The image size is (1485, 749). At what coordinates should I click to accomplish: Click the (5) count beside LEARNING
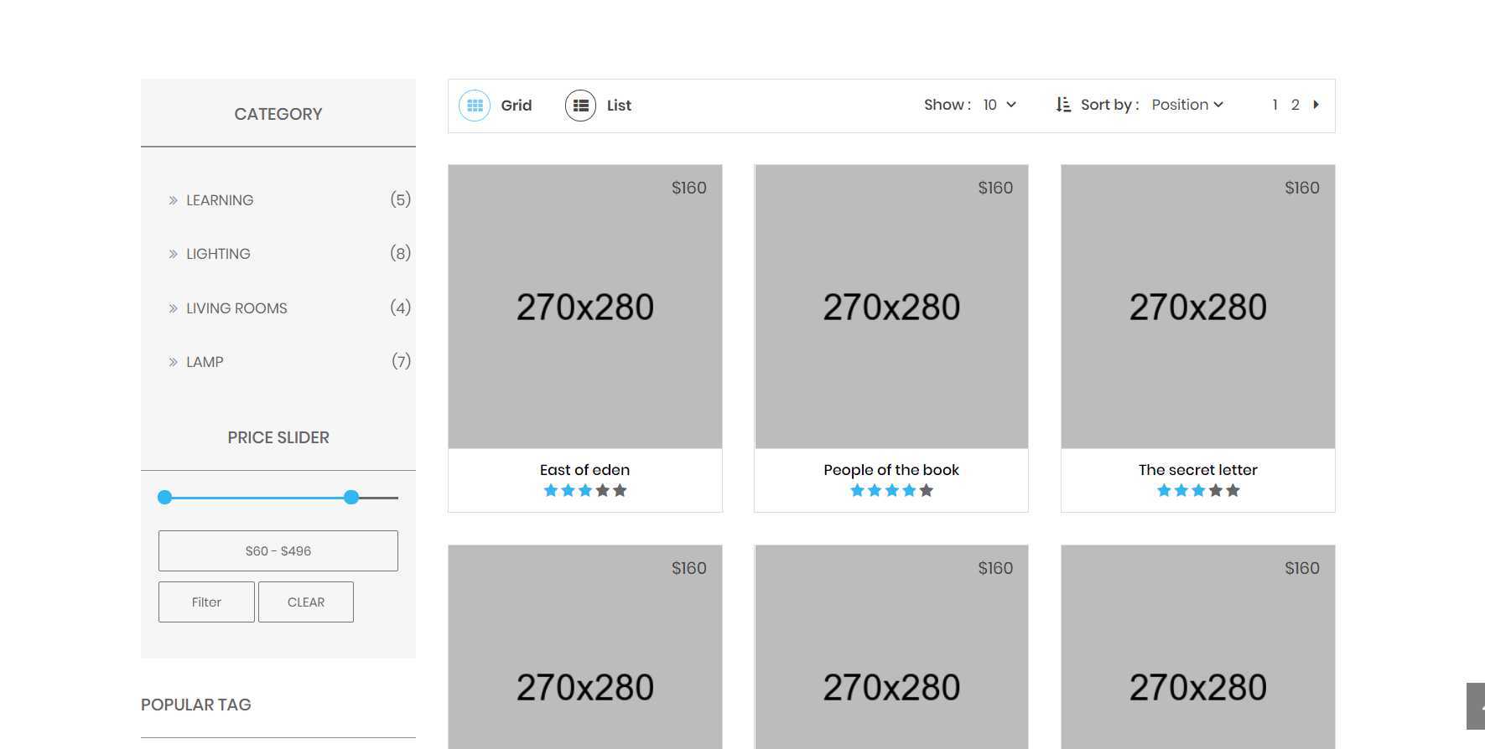tap(401, 199)
